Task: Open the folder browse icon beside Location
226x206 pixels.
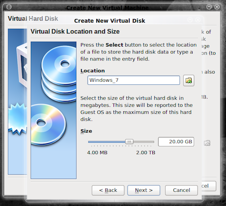Action: (x=189, y=80)
